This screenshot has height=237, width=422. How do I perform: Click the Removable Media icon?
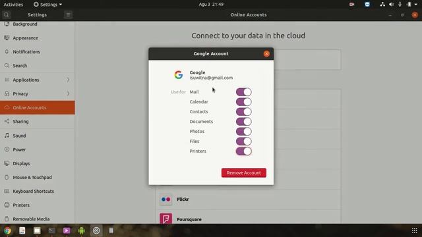7,219
